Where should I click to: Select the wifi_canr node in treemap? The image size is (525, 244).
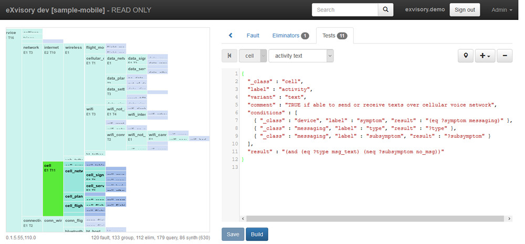click(157, 136)
